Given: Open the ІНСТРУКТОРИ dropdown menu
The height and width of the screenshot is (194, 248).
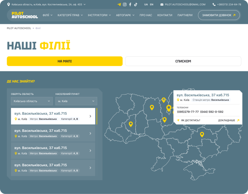Looking at the screenshot, I should click(99, 15).
